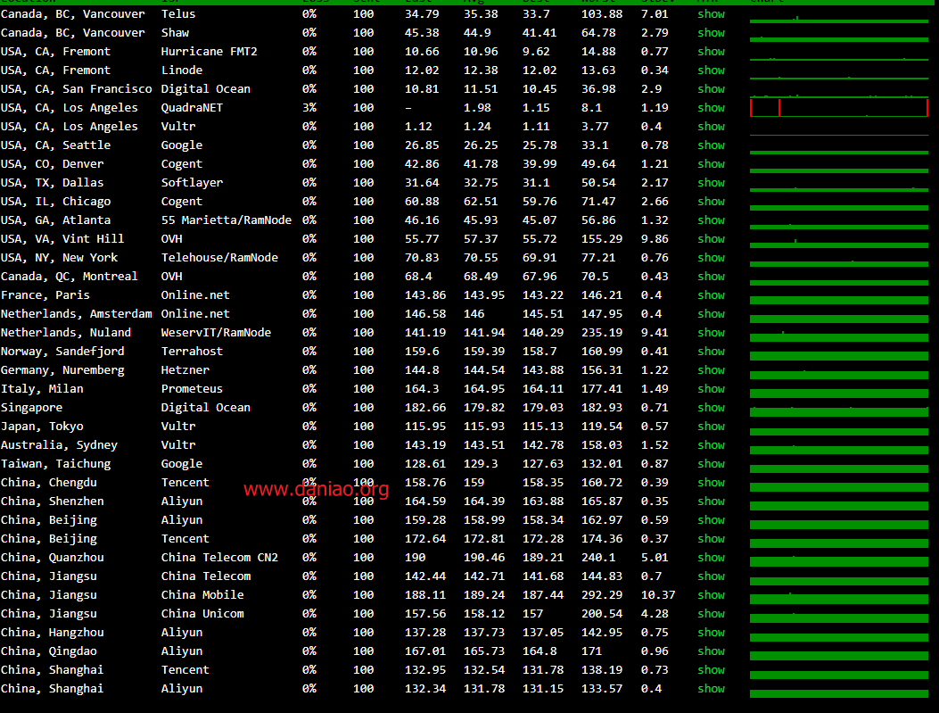The height and width of the screenshot is (713, 939).
Task: Open show link for Seattle Google
Action: (711, 145)
